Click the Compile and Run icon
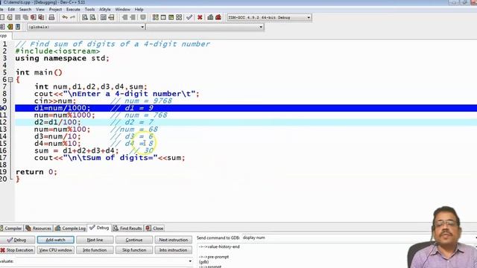Image resolution: width=477 pixels, height=268 pixels. (x=171, y=17)
